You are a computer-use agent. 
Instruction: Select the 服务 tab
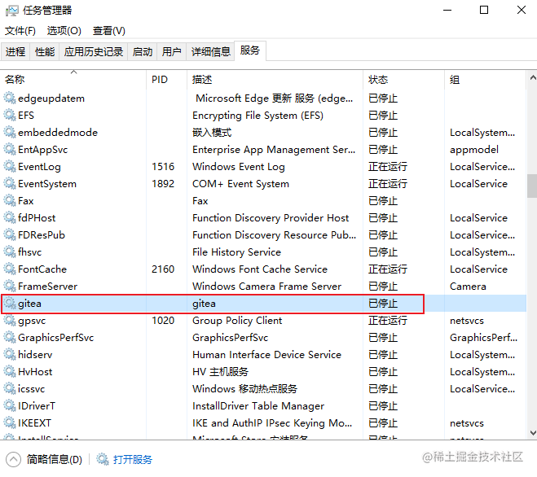coord(250,50)
